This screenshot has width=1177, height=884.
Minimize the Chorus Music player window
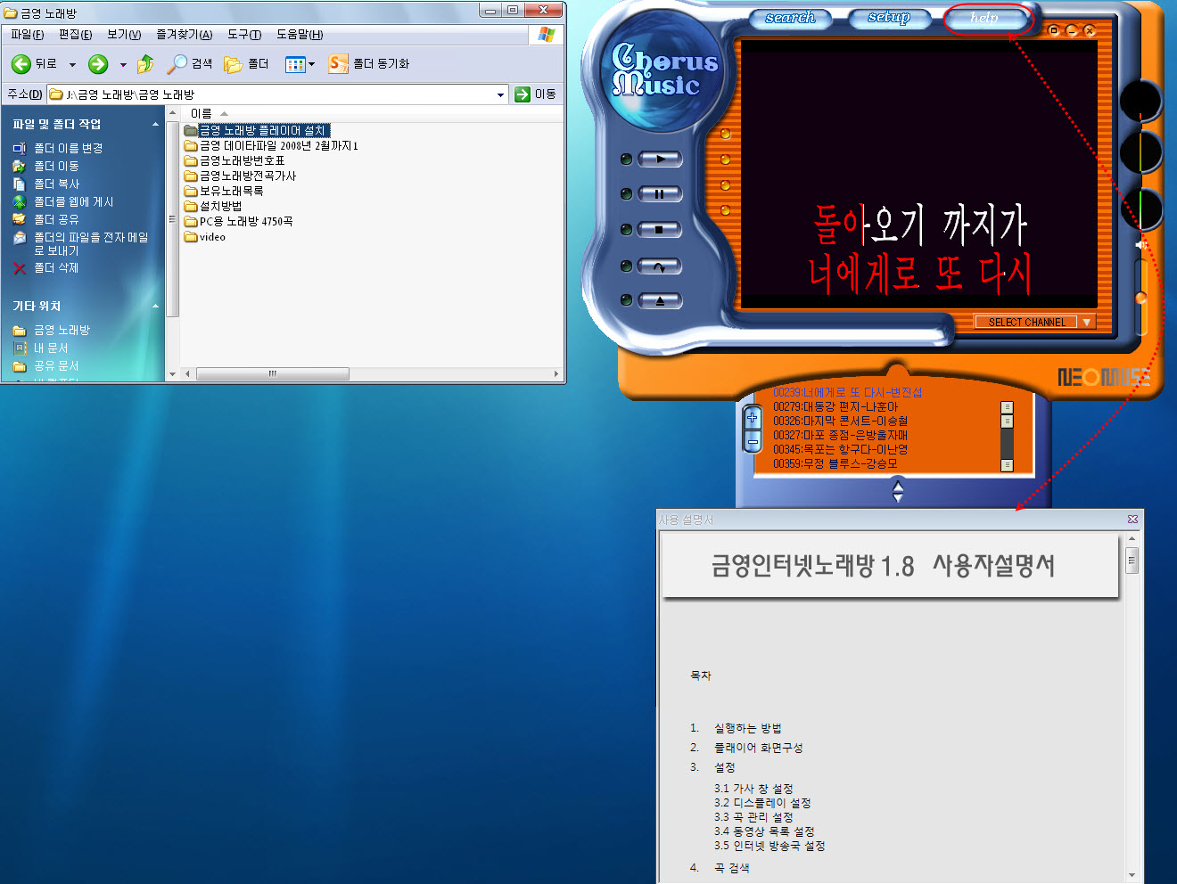[1072, 30]
